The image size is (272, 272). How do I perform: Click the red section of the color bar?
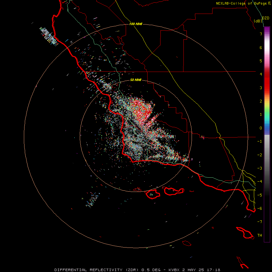coord(267,82)
